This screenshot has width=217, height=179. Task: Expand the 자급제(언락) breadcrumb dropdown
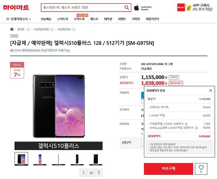coord(74,30)
